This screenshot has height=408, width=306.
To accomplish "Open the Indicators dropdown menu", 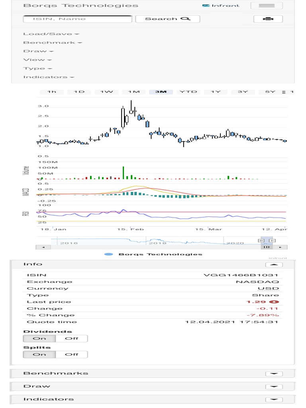I will (49, 77).
